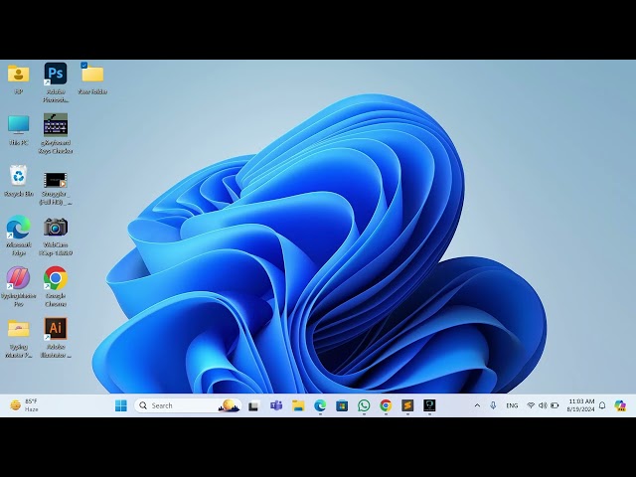Select the WebCam desktop shortcut
This screenshot has width=636, height=477.
(56, 228)
